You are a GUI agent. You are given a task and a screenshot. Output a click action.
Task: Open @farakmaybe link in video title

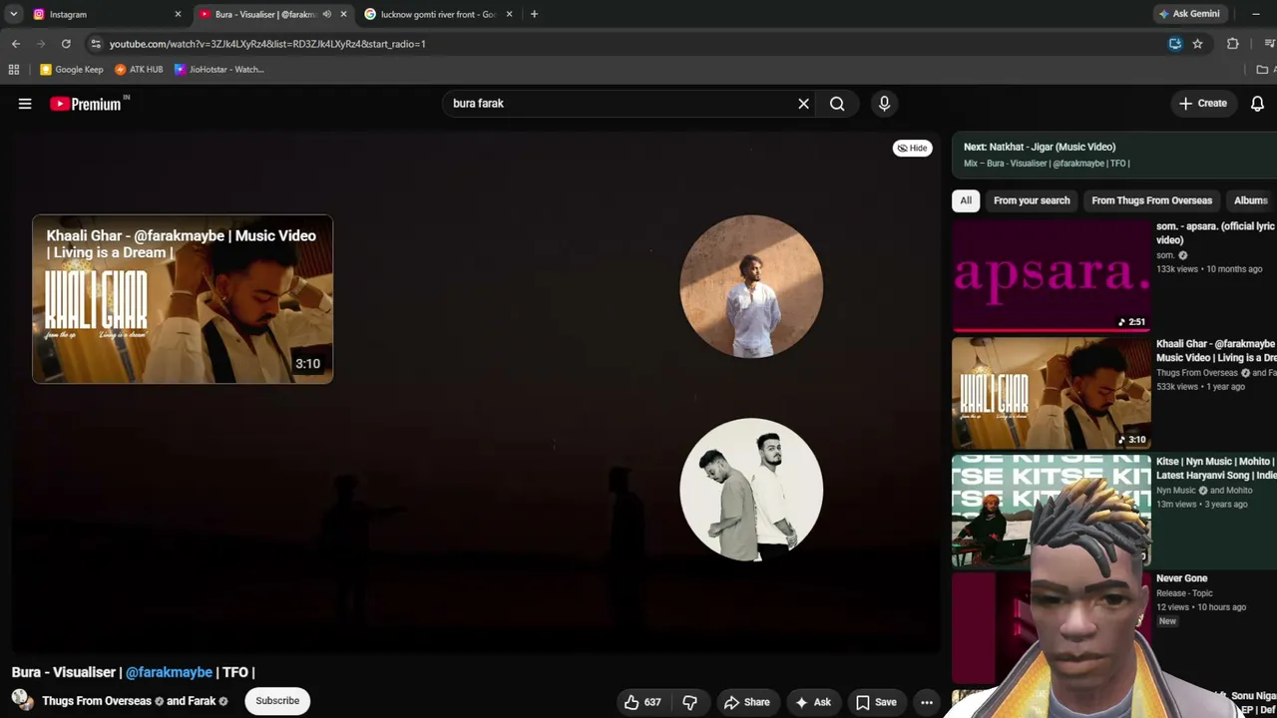(169, 672)
